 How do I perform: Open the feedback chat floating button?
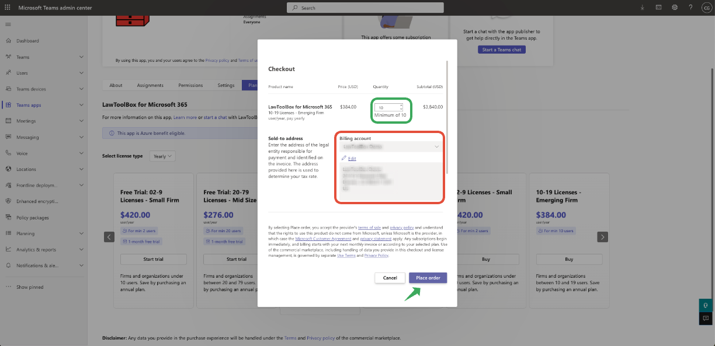click(707, 319)
